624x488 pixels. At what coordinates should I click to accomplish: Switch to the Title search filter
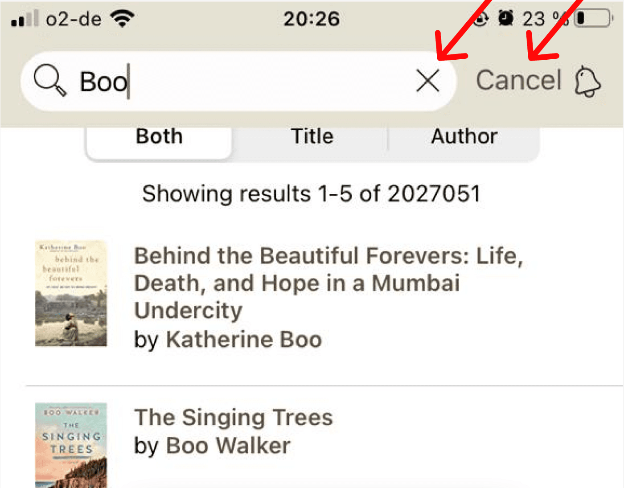coord(312,136)
